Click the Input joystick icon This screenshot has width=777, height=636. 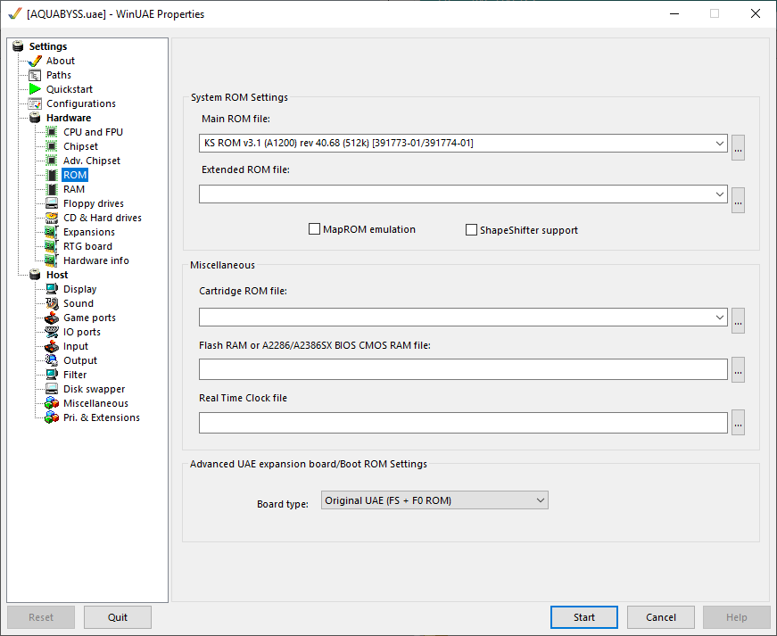pyautogui.click(x=52, y=346)
